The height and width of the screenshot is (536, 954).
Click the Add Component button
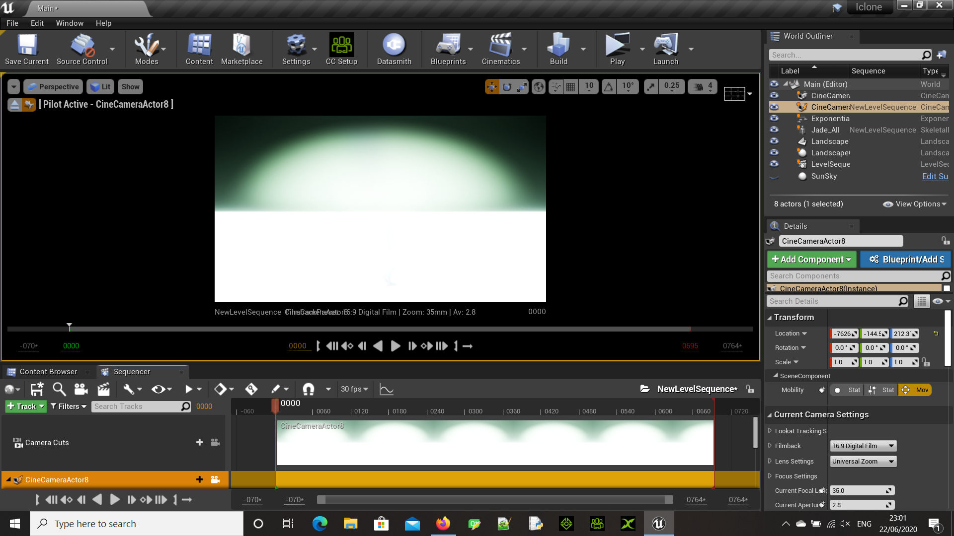[x=812, y=260]
